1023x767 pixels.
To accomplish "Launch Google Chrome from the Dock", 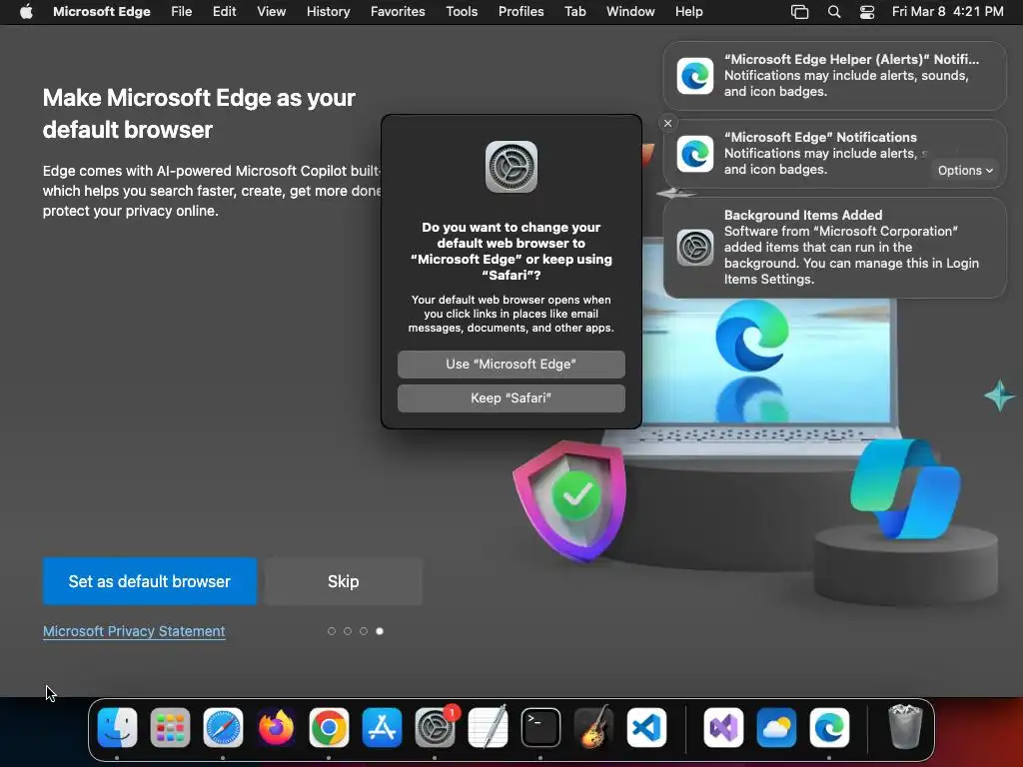I will [329, 727].
